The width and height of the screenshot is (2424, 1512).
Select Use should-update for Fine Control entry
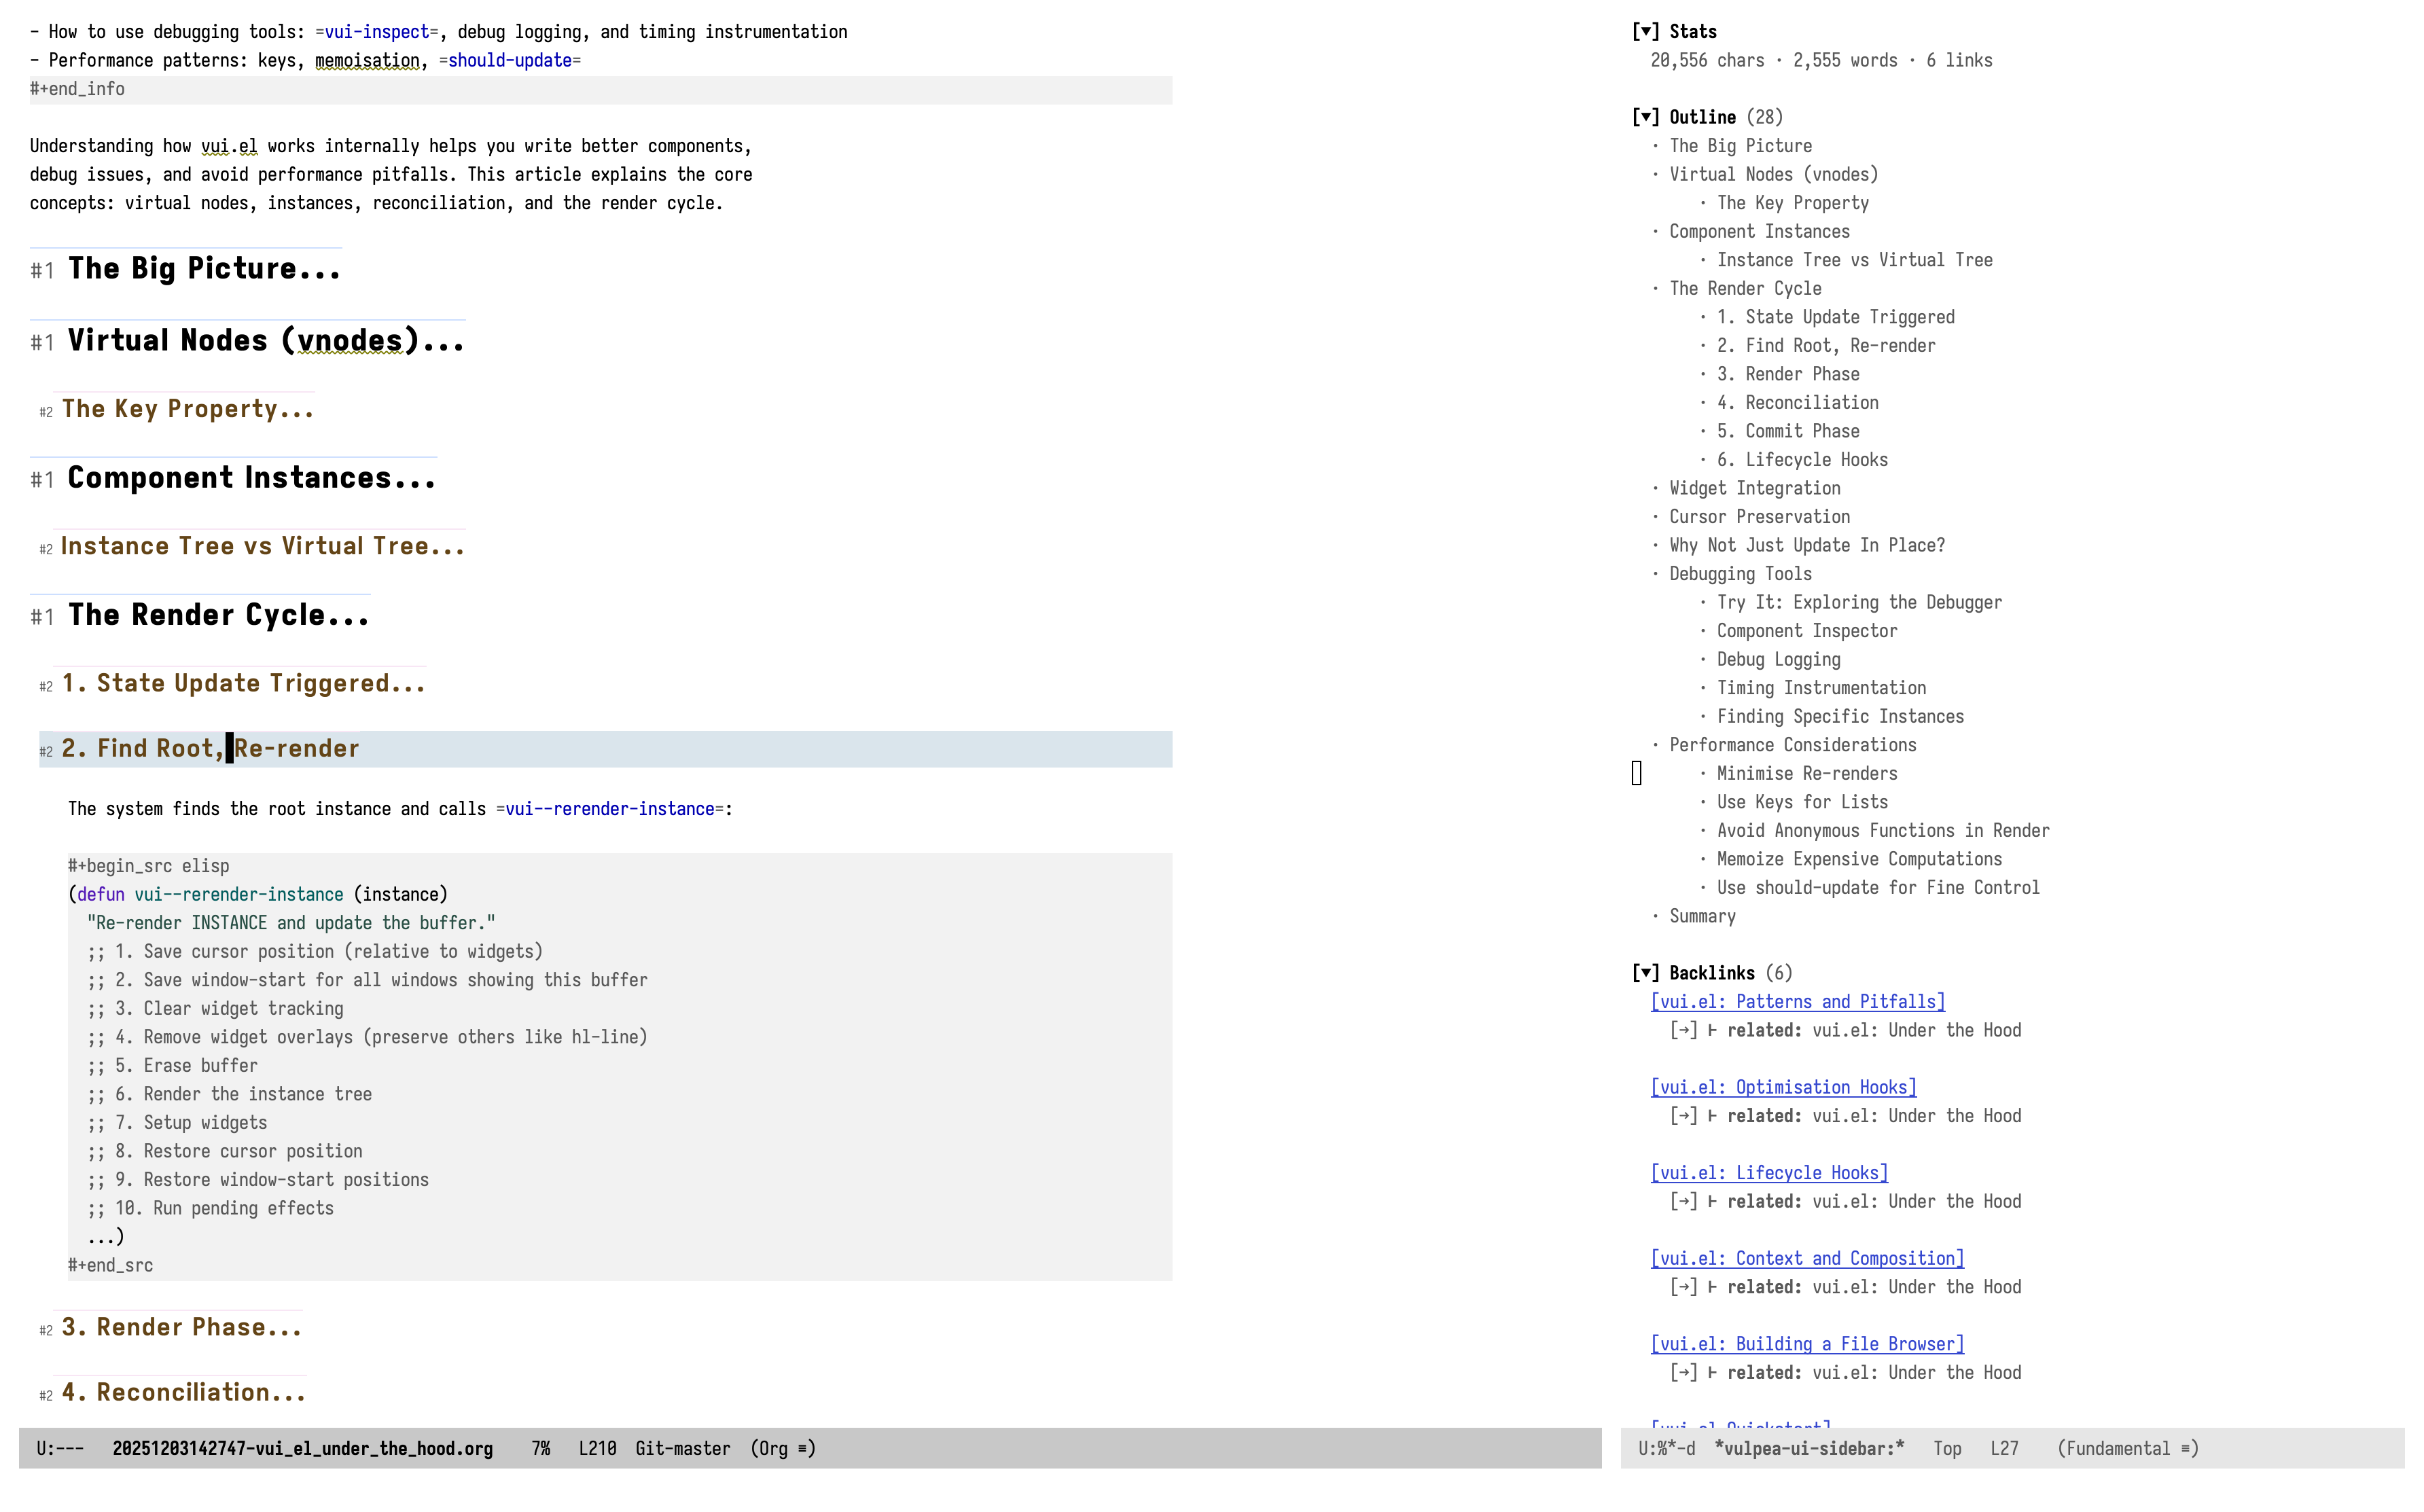coord(1879,888)
